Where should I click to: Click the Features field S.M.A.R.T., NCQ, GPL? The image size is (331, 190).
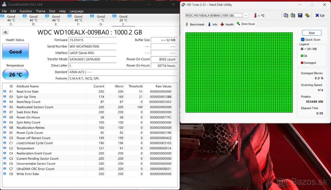[123, 78]
